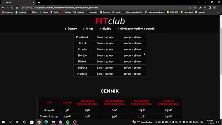The width and height of the screenshot is (222, 125).
Task: Open the Facebook bookmark
Action: (21, 12)
